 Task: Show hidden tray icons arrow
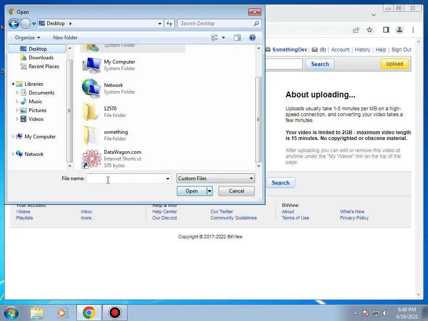tap(355, 313)
